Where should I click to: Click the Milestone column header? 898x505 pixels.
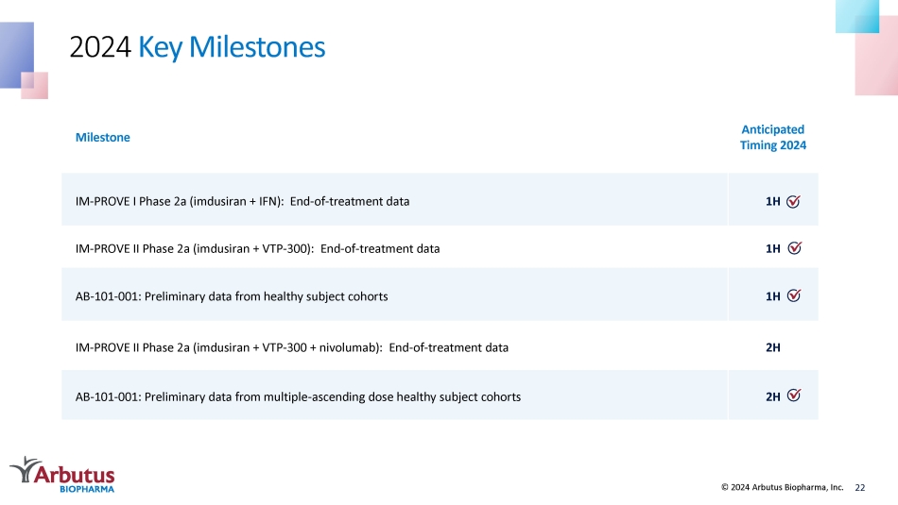pyautogui.click(x=102, y=137)
